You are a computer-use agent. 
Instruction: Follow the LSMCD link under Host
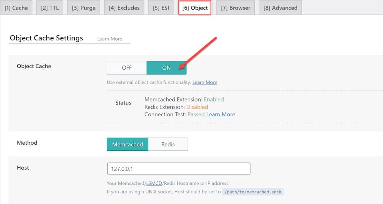pyautogui.click(x=154, y=183)
